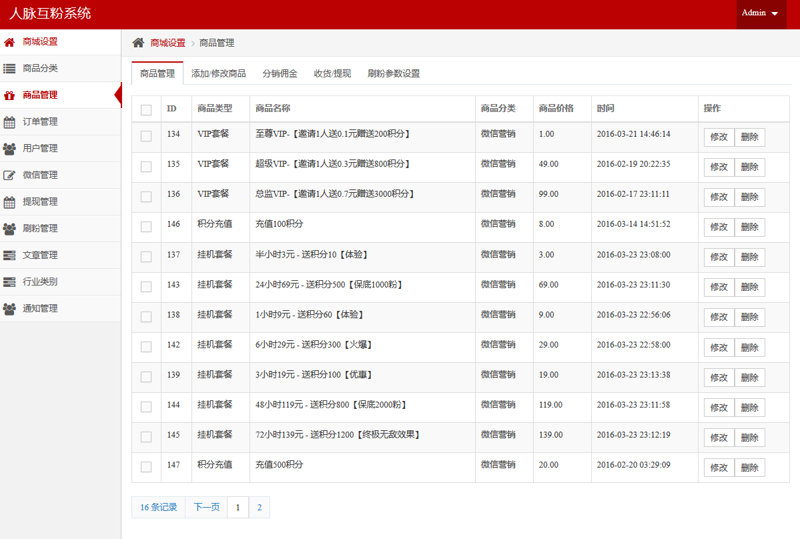
Task: Click the calendar icon beside 订单管理
Action: 9,122
